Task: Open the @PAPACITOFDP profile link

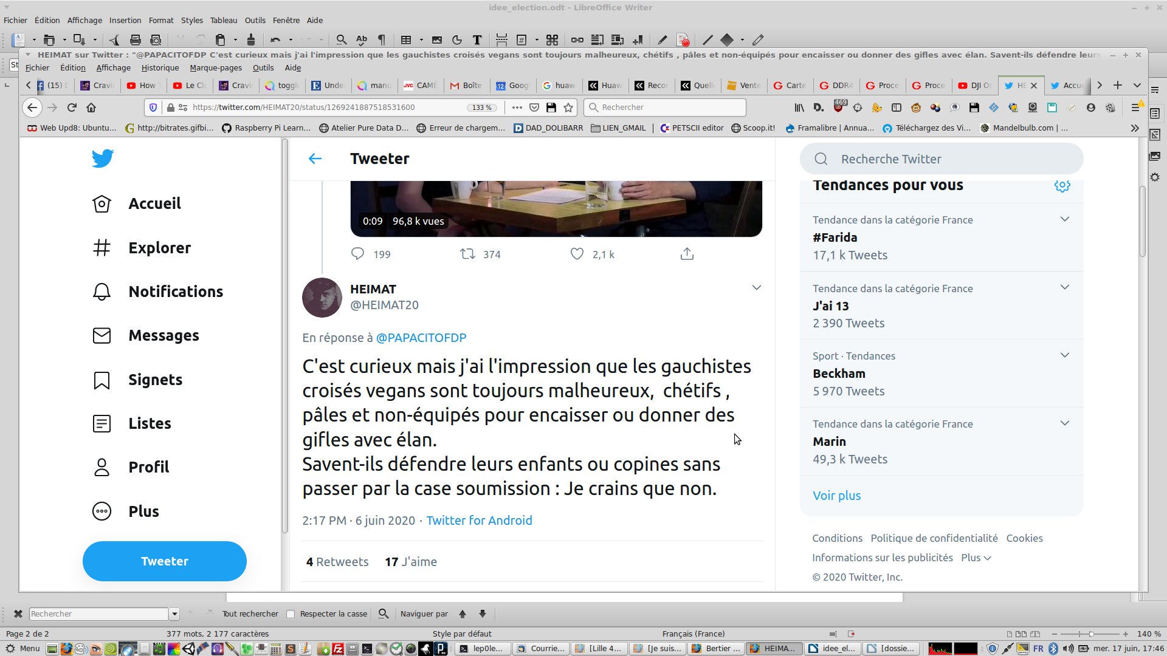Action: (x=421, y=338)
